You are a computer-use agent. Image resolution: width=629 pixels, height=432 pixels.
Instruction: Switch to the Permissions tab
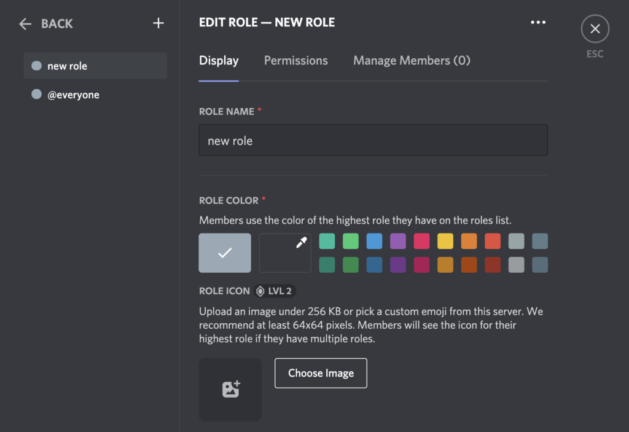click(x=295, y=60)
